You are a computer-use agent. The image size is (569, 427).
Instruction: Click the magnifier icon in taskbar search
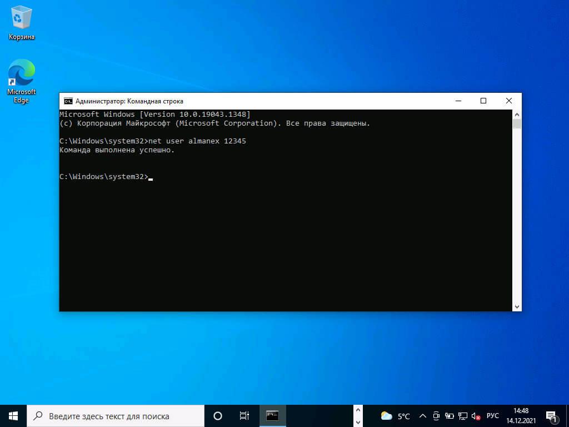37,416
